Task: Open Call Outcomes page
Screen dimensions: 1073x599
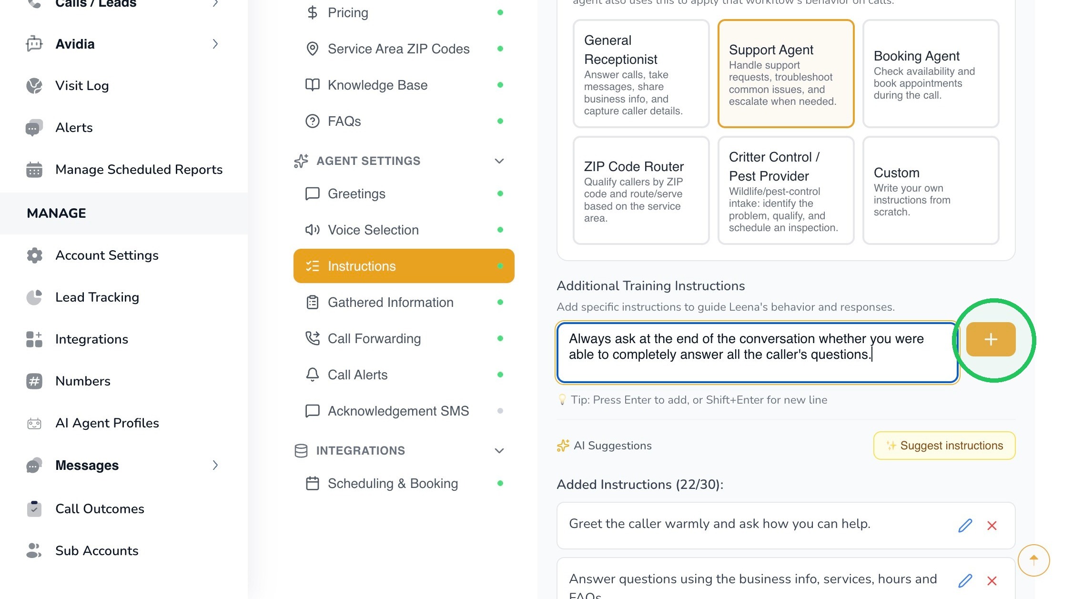Action: [x=100, y=509]
